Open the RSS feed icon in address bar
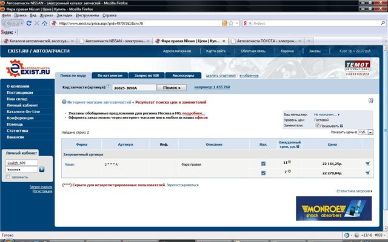The image size is (388, 242). [x=225, y=23]
